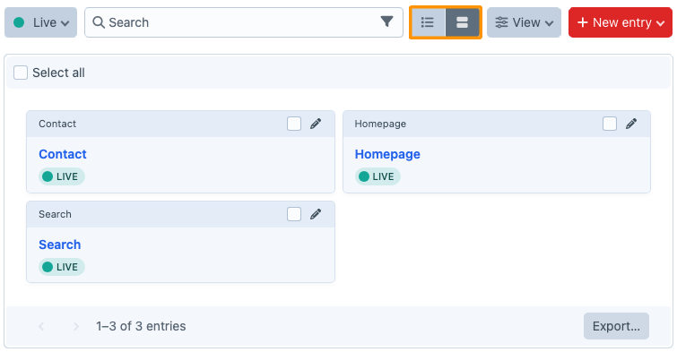Image resolution: width=677 pixels, height=352 pixels.
Task: Go to previous page arrow
Action: [x=41, y=327]
